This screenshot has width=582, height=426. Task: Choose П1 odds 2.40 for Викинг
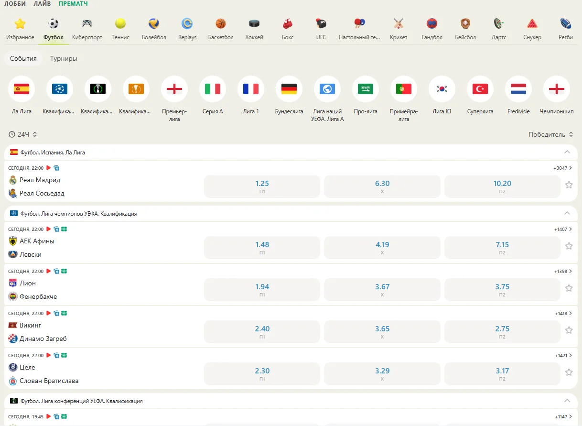pos(262,332)
